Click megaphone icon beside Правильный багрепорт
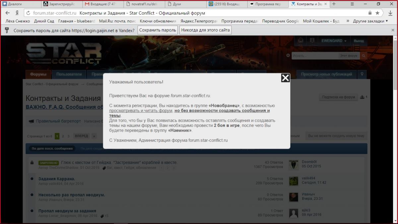Image resolution: width=398 pixels, height=224 pixels. [32, 121]
